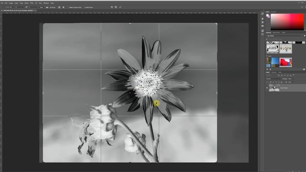Switch to the Swatches panel tab
Image resolution: width=306 pixels, height=172 pixels.
pos(273,12)
